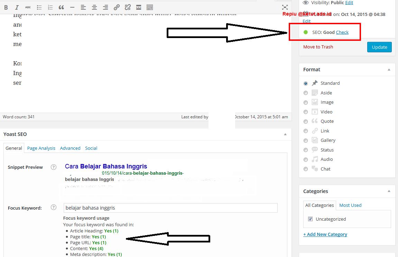
Task: Toggle bold formatting in editor toolbar
Action: pyautogui.click(x=6, y=7)
